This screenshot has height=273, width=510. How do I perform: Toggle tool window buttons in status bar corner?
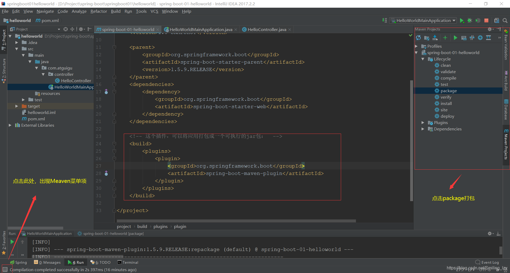pyautogui.click(x=5, y=270)
